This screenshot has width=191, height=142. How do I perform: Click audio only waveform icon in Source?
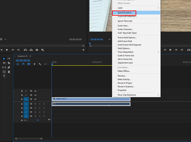(5, 39)
